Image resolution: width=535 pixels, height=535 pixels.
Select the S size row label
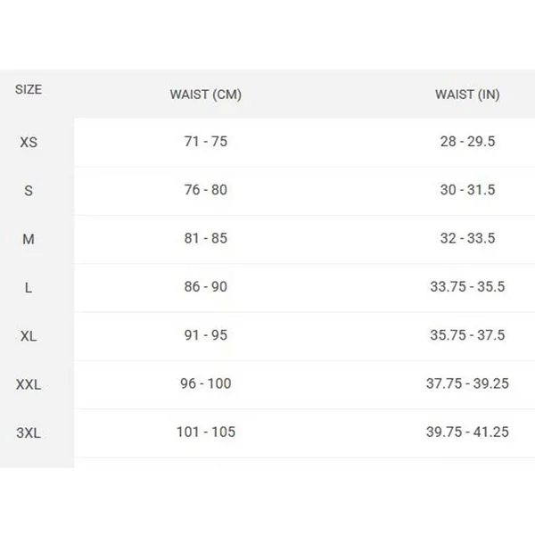[x=29, y=191]
